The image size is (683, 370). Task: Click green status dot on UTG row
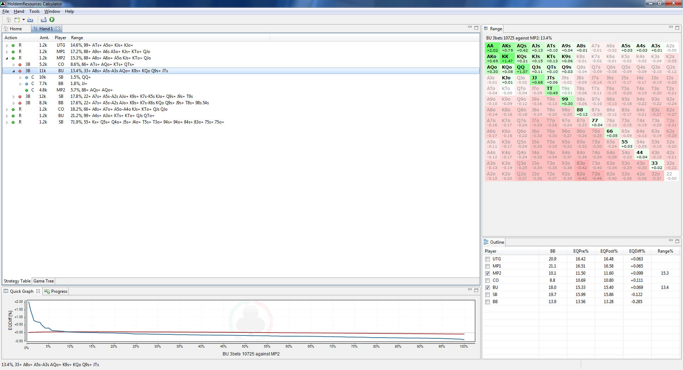point(13,46)
